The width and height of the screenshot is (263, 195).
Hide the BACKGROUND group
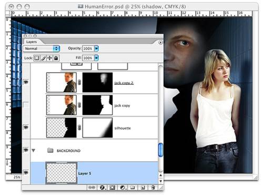pos(26,150)
